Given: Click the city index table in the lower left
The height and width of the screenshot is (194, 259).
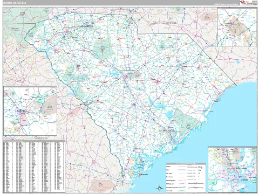Looking at the screenshot, I should pyautogui.click(x=34, y=167).
